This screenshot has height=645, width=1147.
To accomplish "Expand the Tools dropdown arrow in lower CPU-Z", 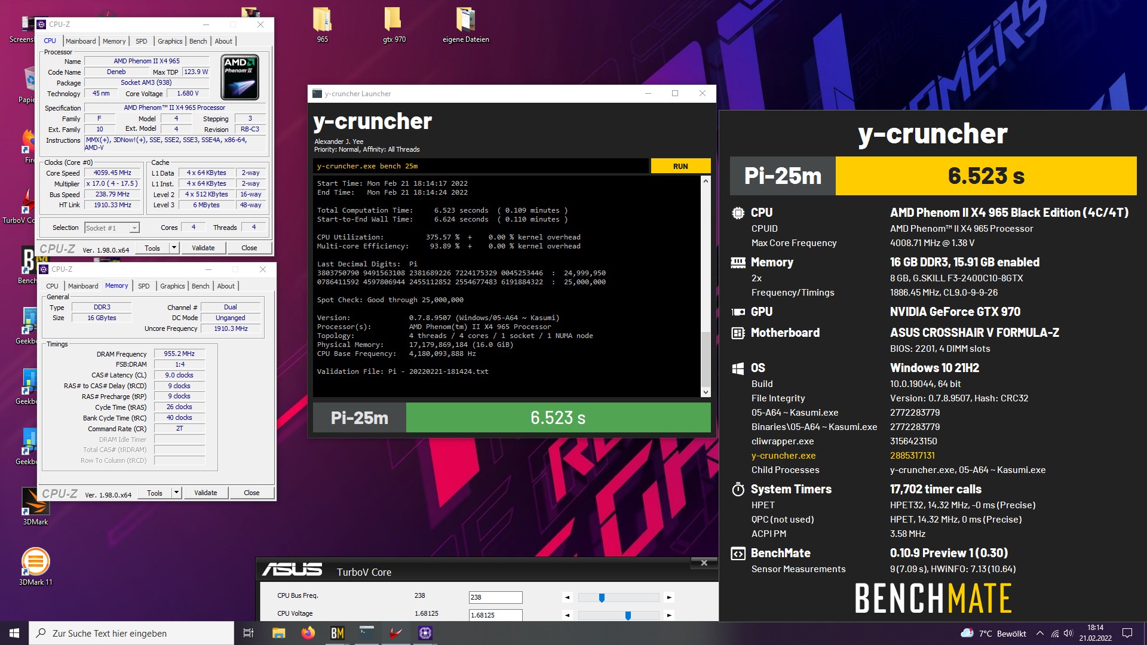I will 177,493.
